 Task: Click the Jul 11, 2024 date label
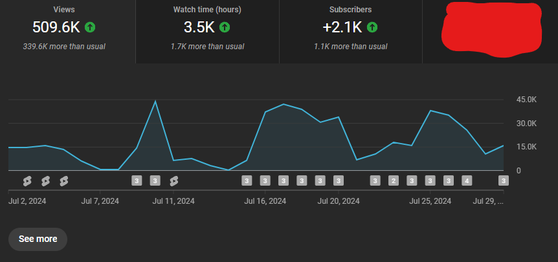pos(173,201)
